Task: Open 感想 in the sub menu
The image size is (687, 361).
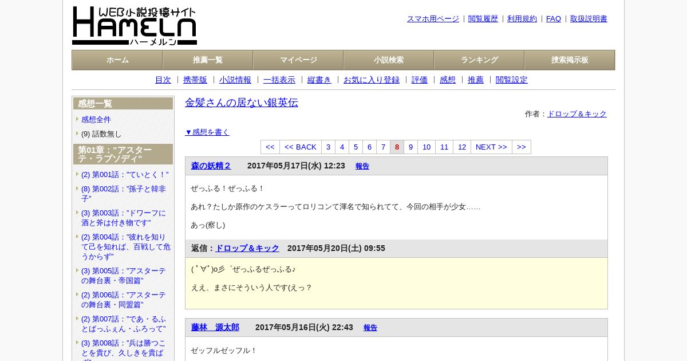Action: (x=448, y=80)
